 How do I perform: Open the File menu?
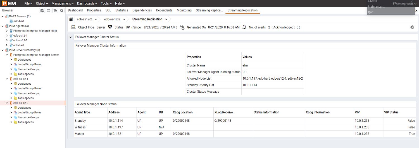[x=28, y=3]
